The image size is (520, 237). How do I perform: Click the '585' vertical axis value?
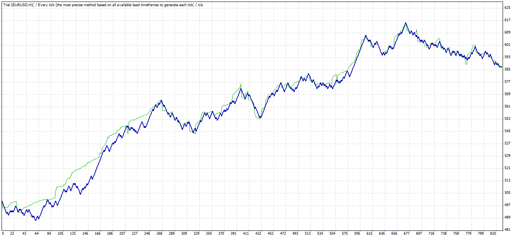(507, 69)
